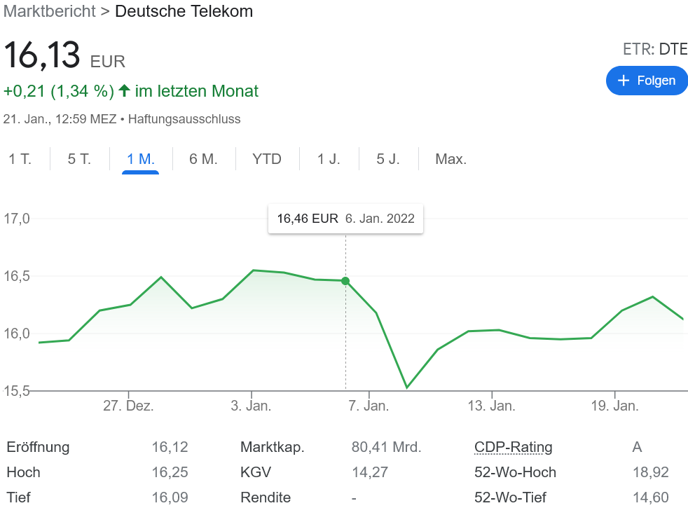Screen dimensions: 688x515
Task: Switch to the YTD range tab
Action: point(267,159)
